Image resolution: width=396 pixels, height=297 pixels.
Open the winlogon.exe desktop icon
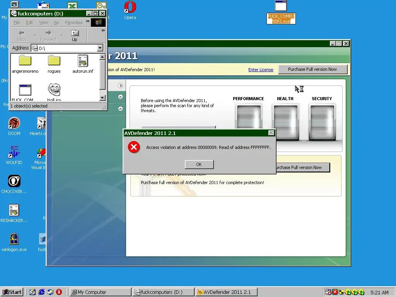[14, 242]
